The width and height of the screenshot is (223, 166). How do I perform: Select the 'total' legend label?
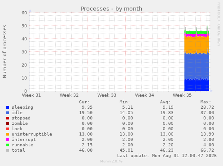tap(18, 150)
